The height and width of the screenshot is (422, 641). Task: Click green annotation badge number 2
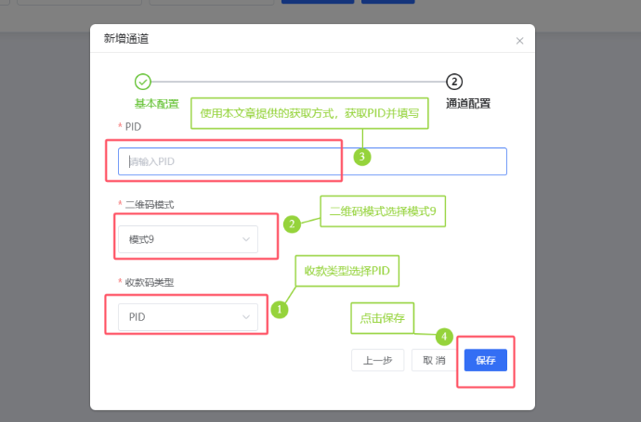(291, 224)
